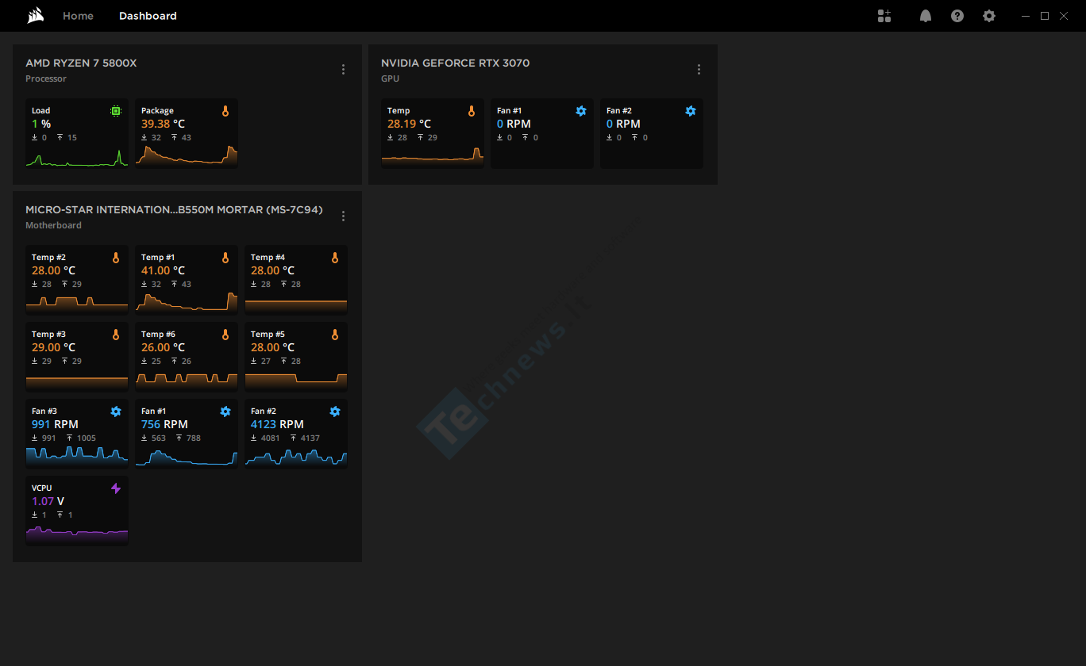Select the 4137 max value on the 4123 RPM fan
Image resolution: width=1086 pixels, height=666 pixels.
[x=310, y=438]
